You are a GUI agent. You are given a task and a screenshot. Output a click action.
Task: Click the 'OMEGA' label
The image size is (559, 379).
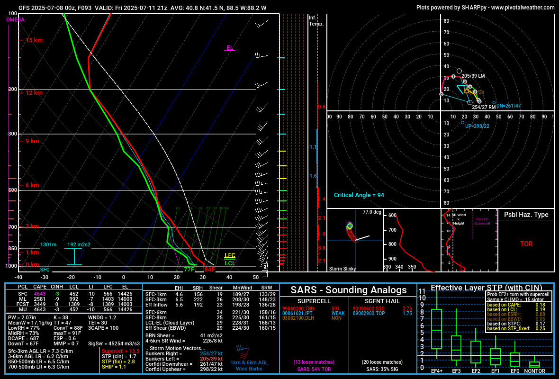tap(15, 19)
